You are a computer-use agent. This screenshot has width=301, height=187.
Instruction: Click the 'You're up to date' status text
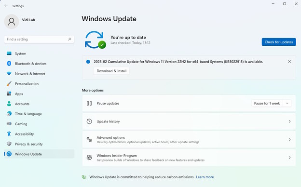coord(128,38)
